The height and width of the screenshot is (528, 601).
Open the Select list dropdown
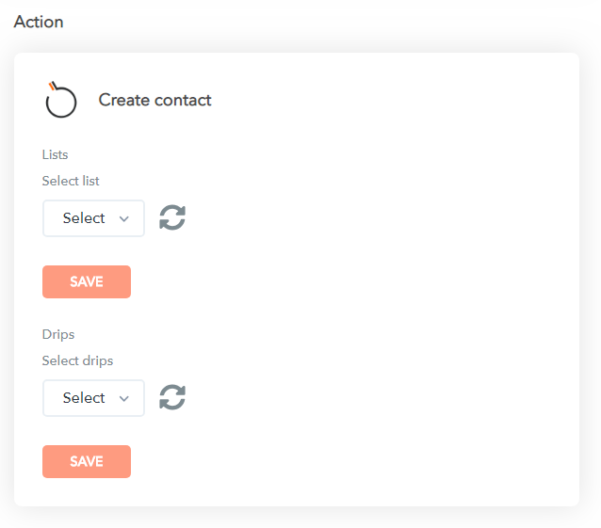click(93, 218)
